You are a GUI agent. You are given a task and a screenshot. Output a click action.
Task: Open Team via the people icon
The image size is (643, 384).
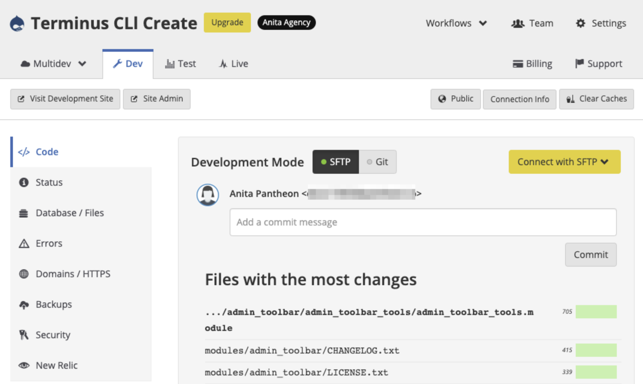[518, 23]
